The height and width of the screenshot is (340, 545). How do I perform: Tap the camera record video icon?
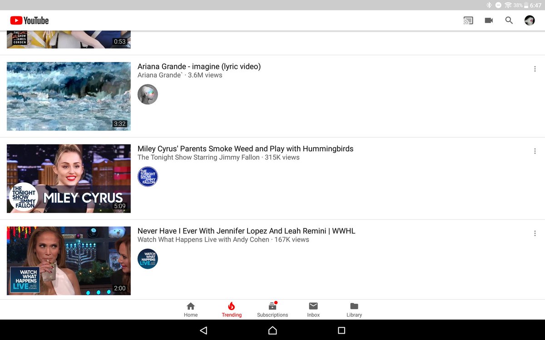pos(489,20)
